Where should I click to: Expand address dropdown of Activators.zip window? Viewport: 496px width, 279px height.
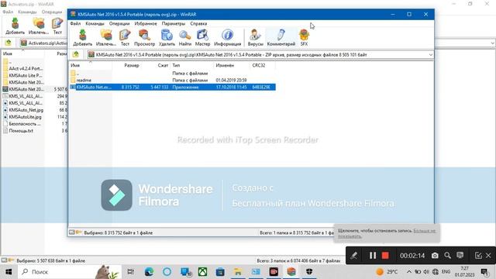pyautogui.click(x=493, y=43)
